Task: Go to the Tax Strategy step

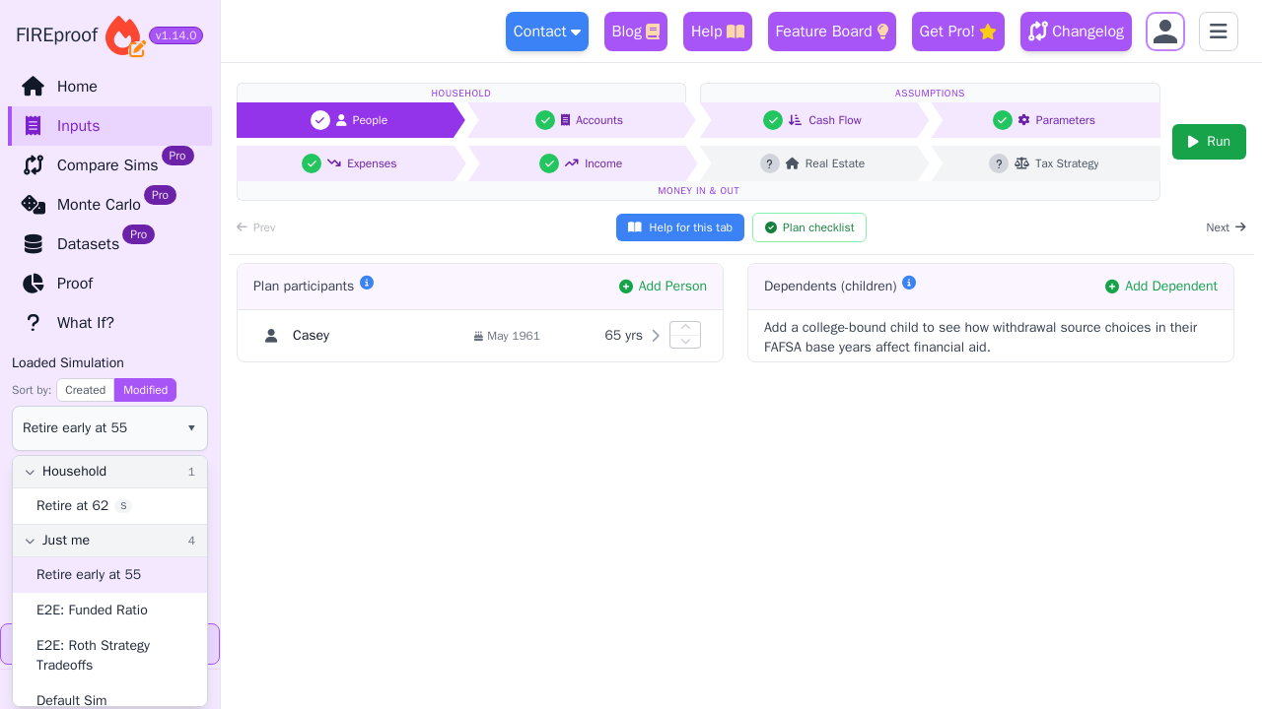Action: [1045, 163]
